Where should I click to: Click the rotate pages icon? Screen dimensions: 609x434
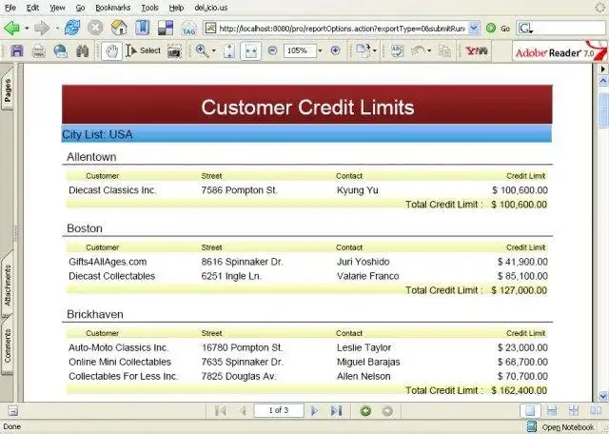(x=363, y=50)
